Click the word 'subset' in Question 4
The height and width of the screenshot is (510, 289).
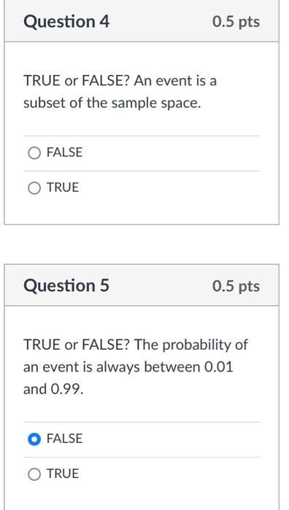click(x=43, y=103)
